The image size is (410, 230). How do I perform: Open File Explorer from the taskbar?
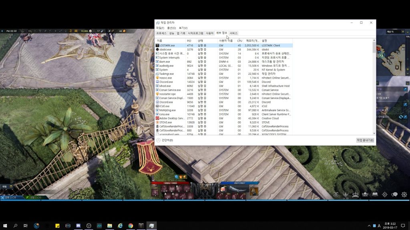pyautogui.click(x=109, y=226)
